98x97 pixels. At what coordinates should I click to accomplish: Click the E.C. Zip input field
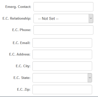pyautogui.click(x=62, y=89)
